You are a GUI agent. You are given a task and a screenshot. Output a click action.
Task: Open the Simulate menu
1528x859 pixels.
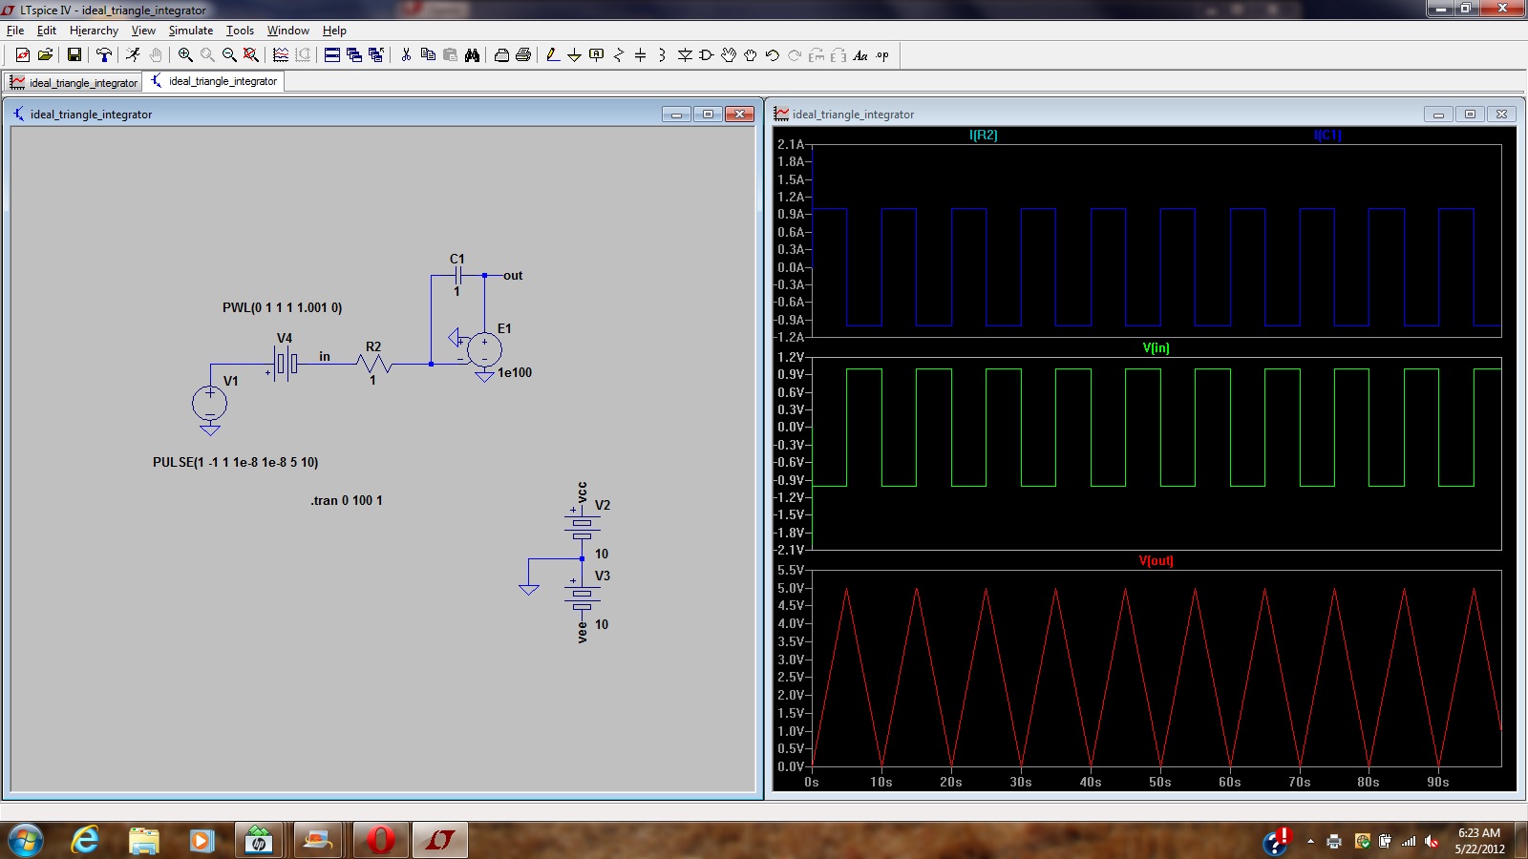coord(191,31)
